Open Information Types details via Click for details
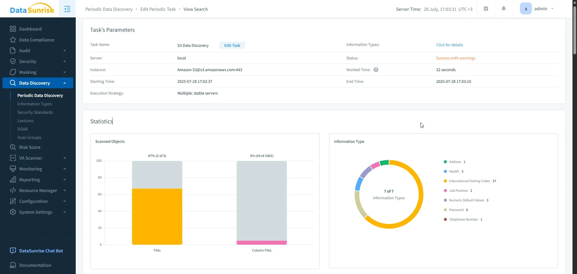This screenshot has width=577, height=274. pyautogui.click(x=450, y=45)
